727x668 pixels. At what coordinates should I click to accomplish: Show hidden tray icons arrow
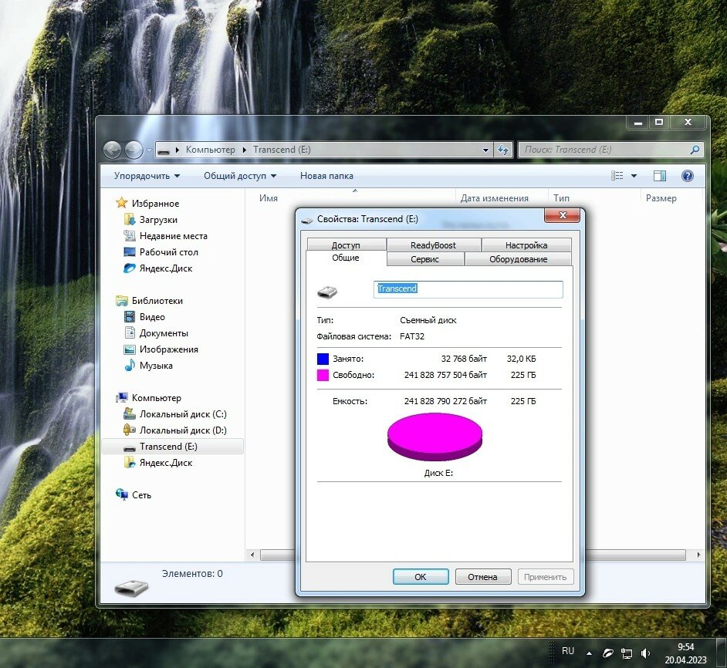590,653
